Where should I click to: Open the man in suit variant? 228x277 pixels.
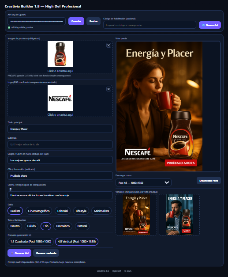point(179,215)
